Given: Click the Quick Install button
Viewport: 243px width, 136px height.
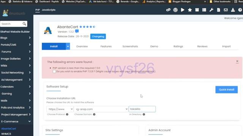Looking at the screenshot, I should 226,90.
